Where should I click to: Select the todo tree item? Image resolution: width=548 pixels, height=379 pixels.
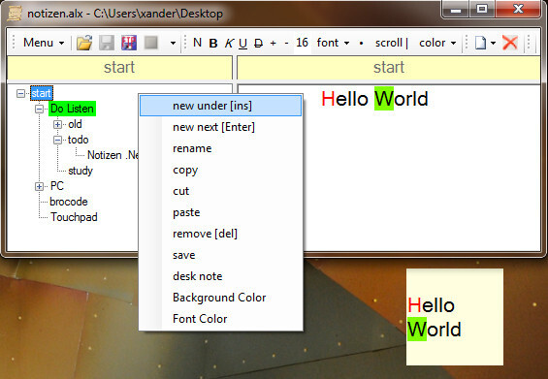click(78, 140)
